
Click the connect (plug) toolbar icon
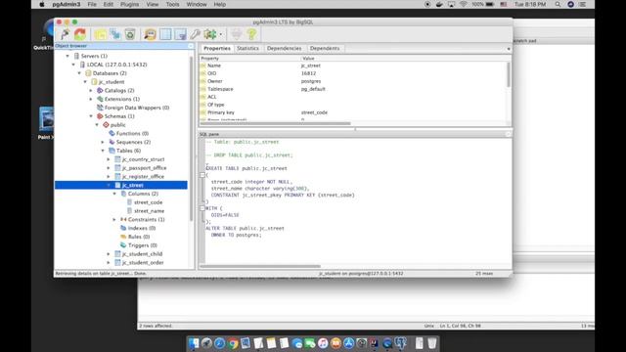[x=65, y=34]
